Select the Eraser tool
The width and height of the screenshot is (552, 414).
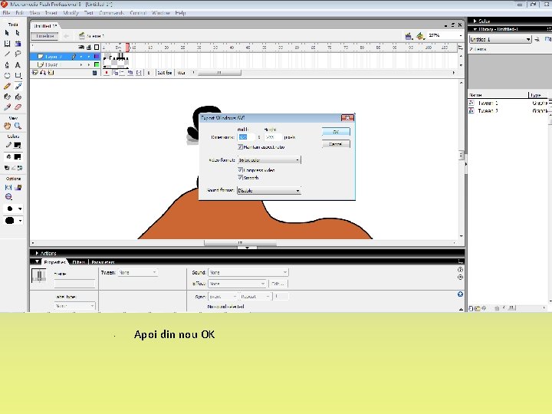pos(18,107)
